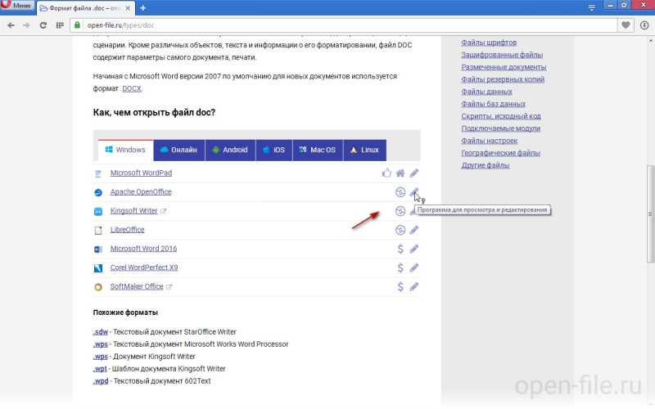This screenshot has height=409, width=655.
Task: Click the browser forward arrow
Action: [26, 25]
